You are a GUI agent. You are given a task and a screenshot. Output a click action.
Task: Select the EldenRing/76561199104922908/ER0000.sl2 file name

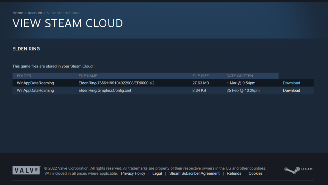[117, 83]
